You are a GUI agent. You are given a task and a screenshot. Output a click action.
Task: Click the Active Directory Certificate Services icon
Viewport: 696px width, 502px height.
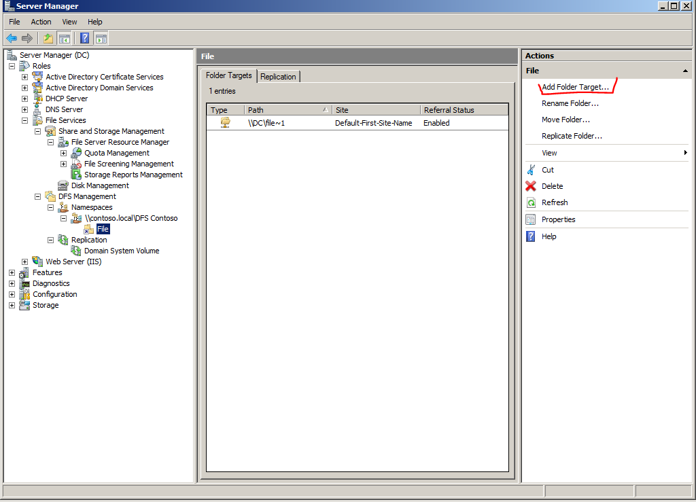38,77
